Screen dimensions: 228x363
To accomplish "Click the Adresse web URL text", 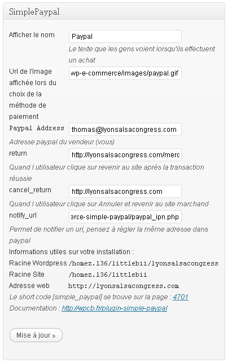I will click(x=124, y=286).
